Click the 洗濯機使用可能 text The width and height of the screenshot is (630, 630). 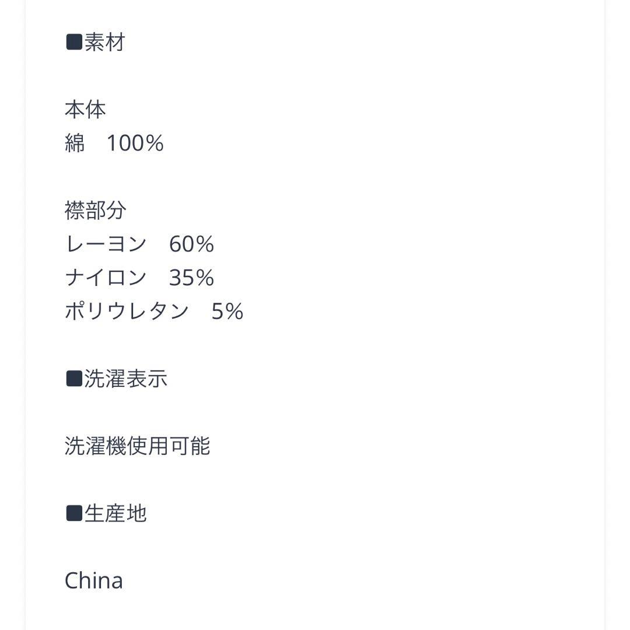pos(137,446)
